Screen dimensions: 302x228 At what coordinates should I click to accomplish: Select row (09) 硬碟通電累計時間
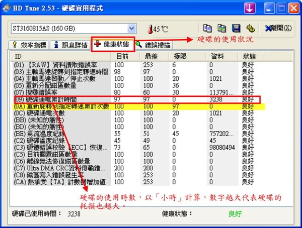(x=139, y=99)
